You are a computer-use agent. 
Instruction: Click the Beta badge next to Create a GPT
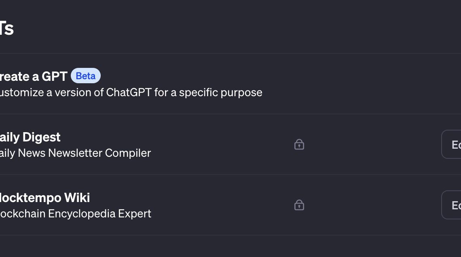85,76
